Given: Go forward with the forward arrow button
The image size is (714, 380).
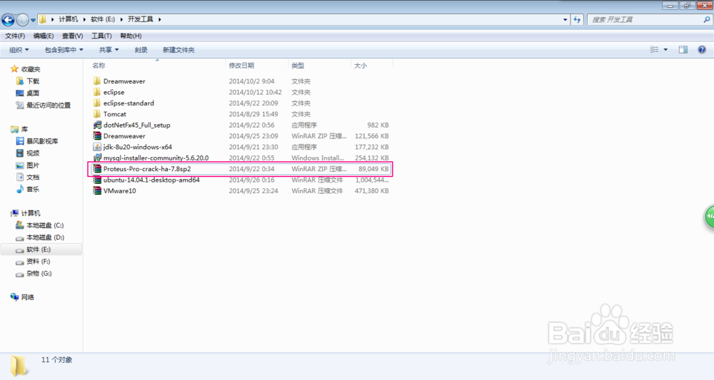Looking at the screenshot, I should tap(22, 19).
